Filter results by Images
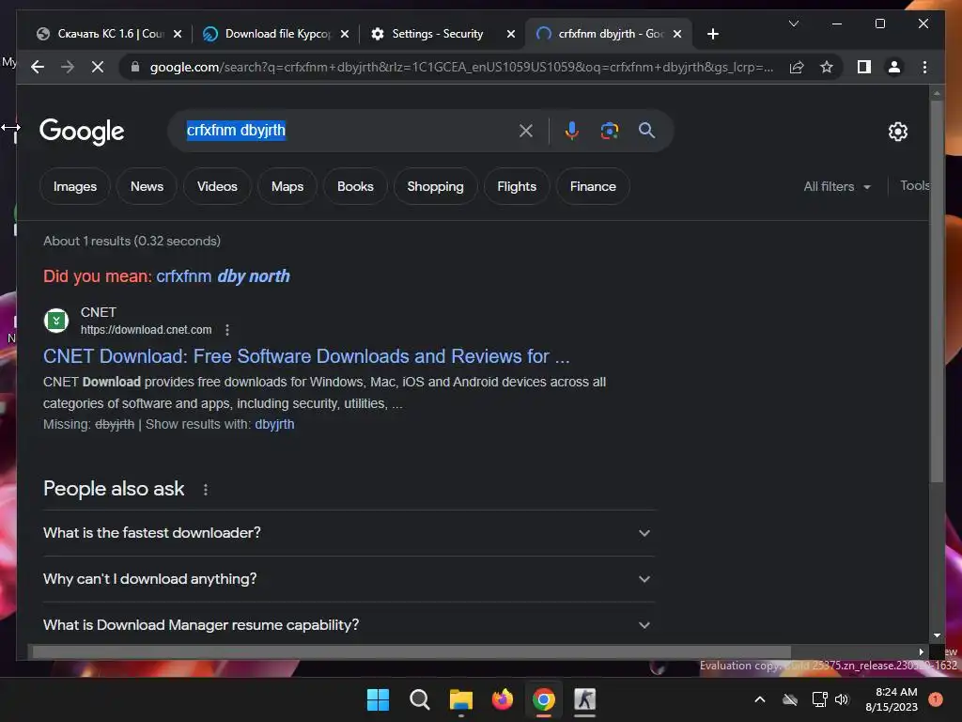This screenshot has width=962, height=722. point(75,187)
